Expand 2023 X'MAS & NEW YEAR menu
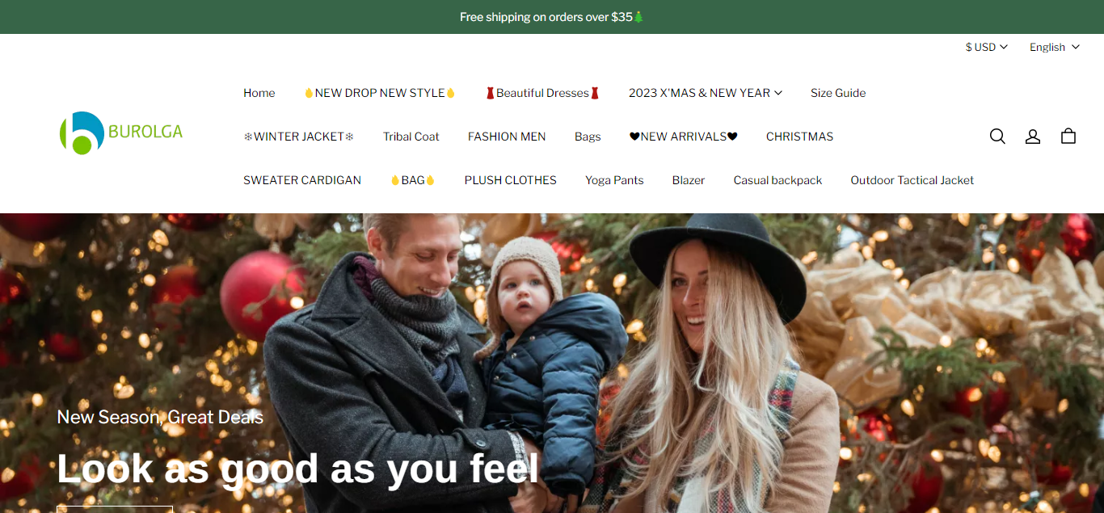This screenshot has width=1104, height=513. click(x=706, y=93)
